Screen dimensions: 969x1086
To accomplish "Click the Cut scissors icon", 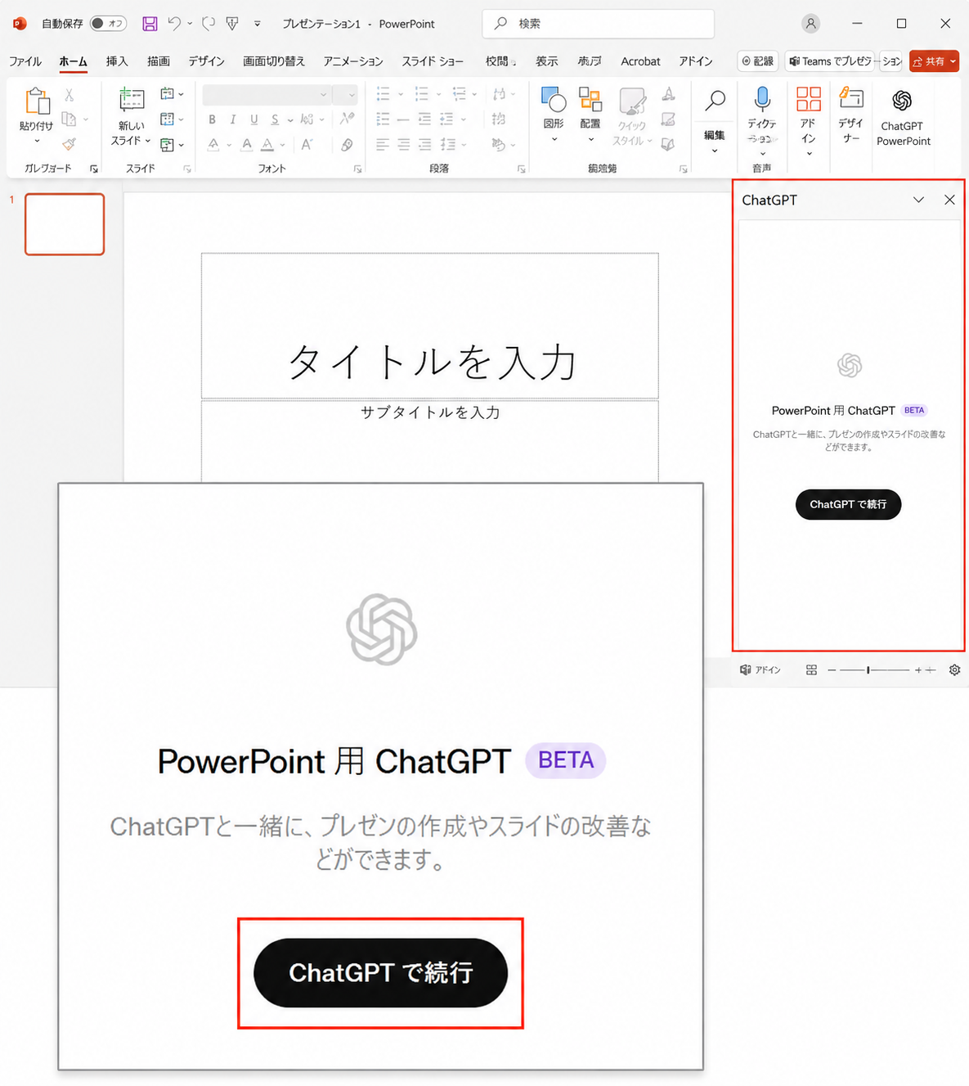I will tap(70, 96).
